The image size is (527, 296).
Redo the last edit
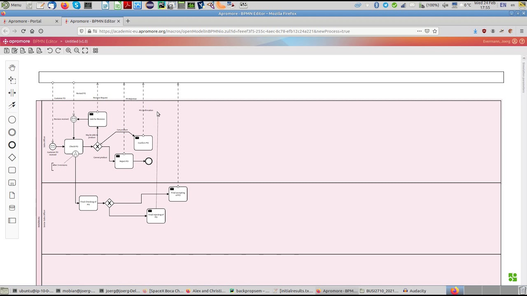coord(58,51)
